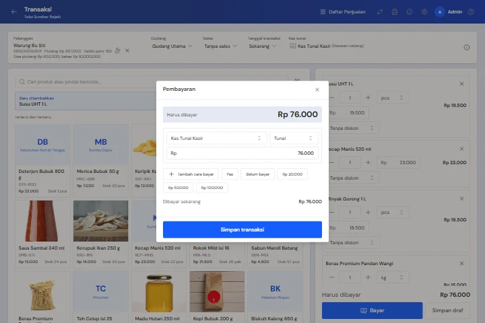This screenshot has width=485, height=323.
Task: Click the Pas exact amount button
Action: (x=230, y=174)
